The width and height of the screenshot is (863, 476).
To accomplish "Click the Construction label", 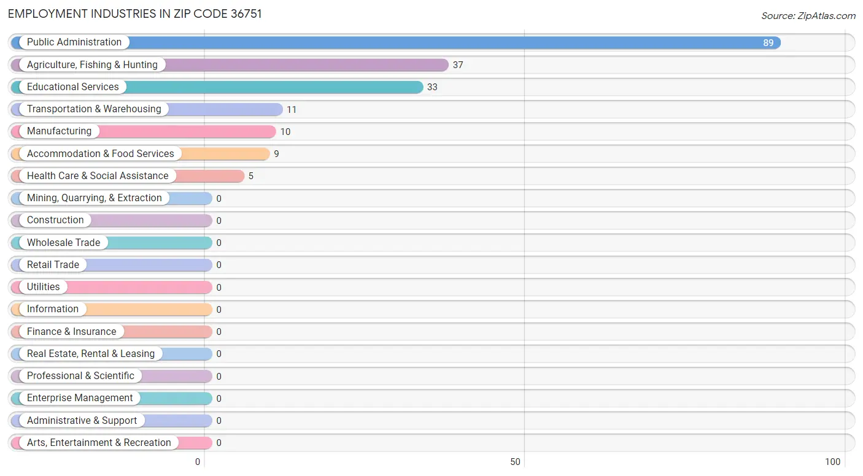I will tap(55, 220).
